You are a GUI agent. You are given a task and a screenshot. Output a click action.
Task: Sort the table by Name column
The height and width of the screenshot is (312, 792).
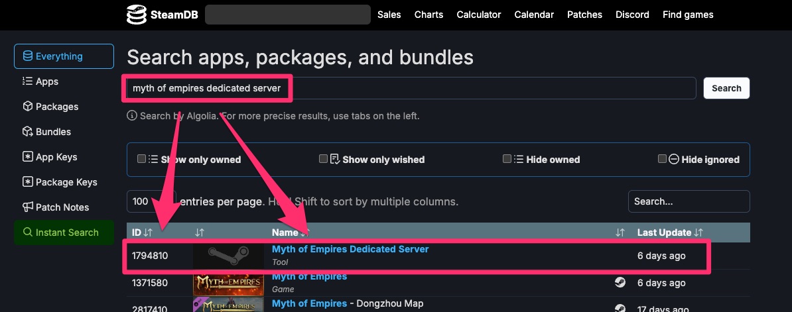[291, 233]
